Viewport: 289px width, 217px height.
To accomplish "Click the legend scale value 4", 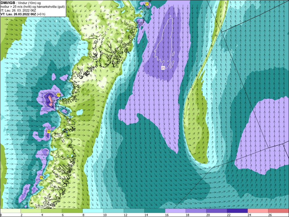I will click(x=42, y=215).
